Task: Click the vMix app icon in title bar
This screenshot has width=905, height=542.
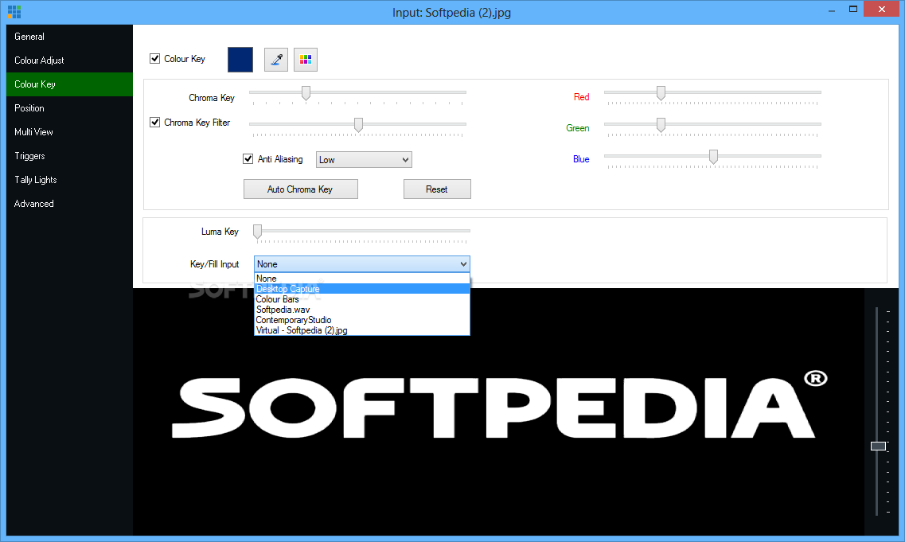Action: pos(14,12)
